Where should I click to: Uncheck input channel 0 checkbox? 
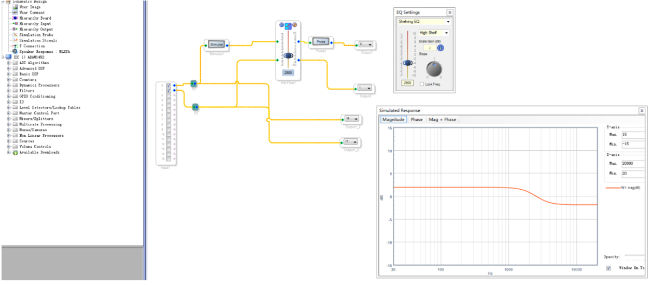pos(168,85)
